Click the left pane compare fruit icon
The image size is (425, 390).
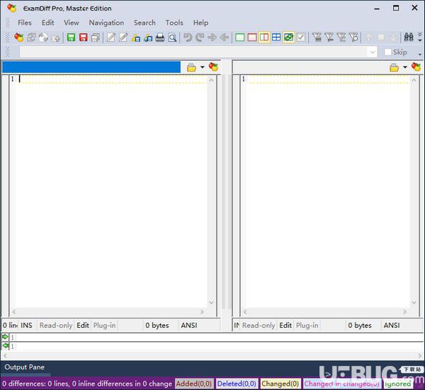pyautogui.click(x=213, y=67)
